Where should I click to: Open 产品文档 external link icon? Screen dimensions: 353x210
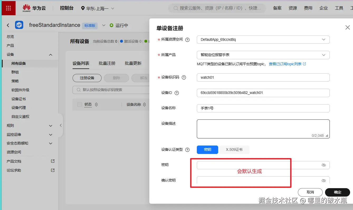point(53,161)
